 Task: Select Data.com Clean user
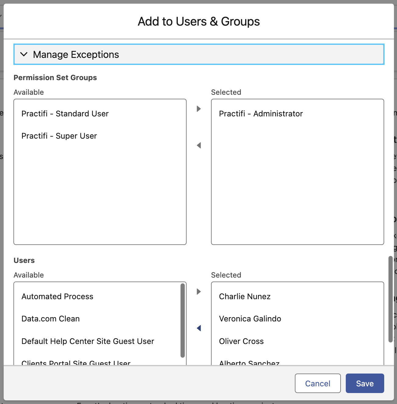point(97,319)
